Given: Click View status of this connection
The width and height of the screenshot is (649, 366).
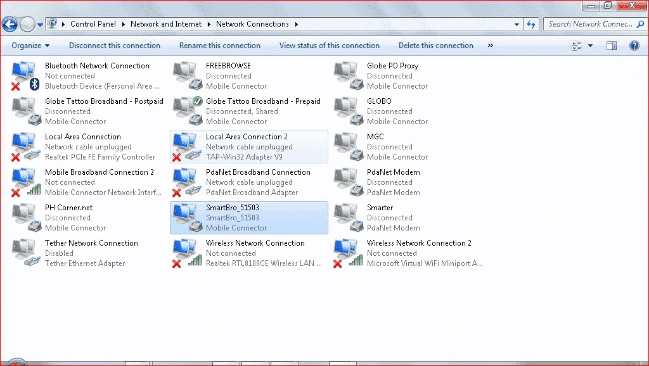Looking at the screenshot, I should 330,46.
